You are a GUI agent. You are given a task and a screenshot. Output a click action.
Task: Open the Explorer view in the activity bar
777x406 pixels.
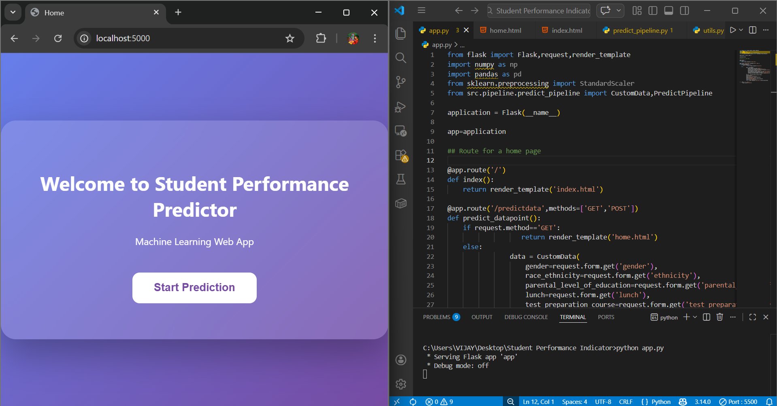[400, 34]
